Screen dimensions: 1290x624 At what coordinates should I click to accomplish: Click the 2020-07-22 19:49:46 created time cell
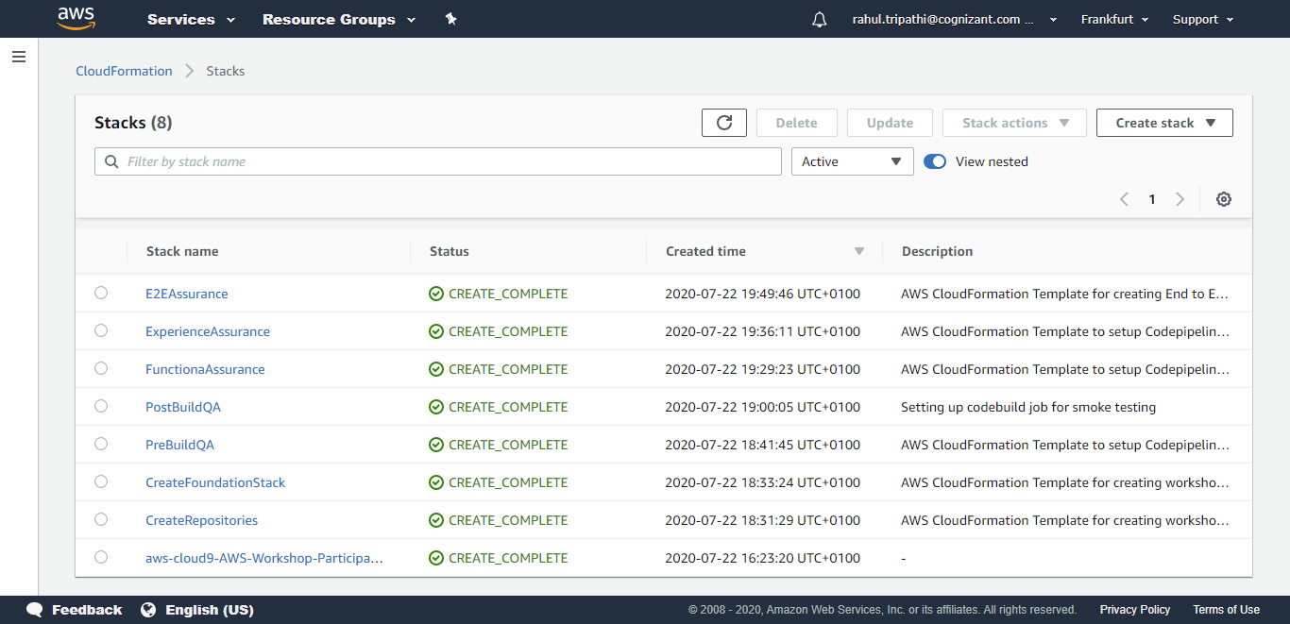[x=763, y=294]
